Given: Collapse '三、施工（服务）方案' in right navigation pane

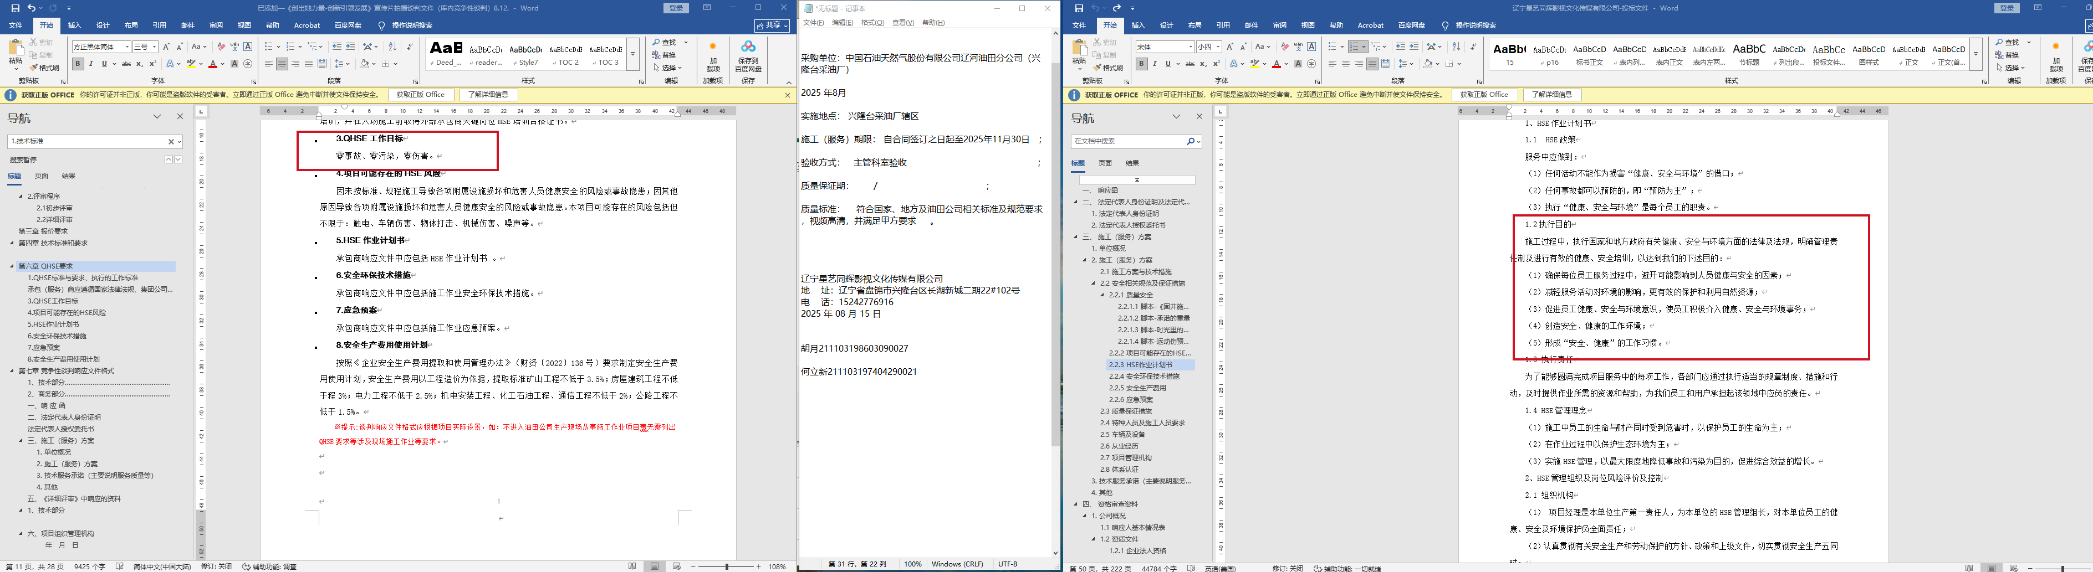Looking at the screenshot, I should [x=1076, y=237].
